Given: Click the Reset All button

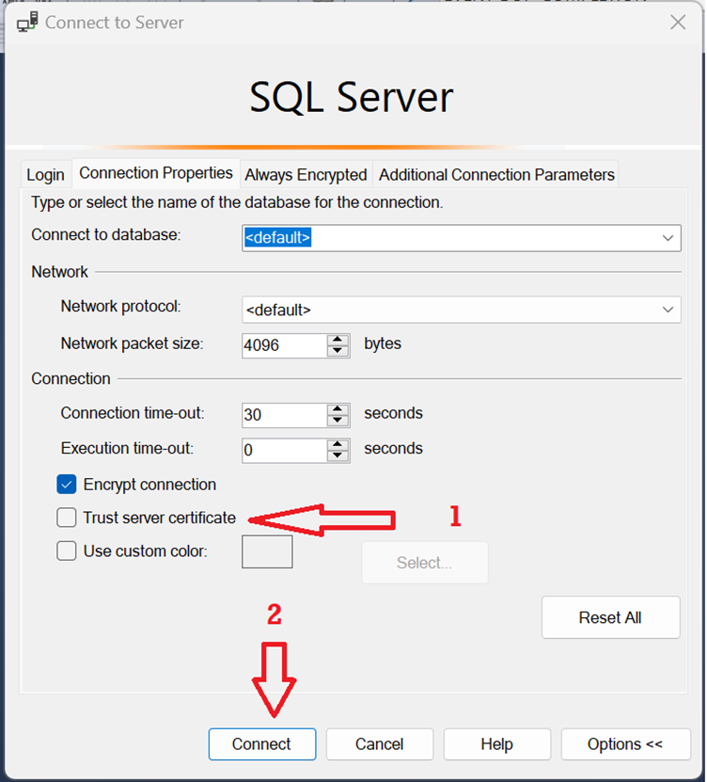Looking at the screenshot, I should pos(610,617).
